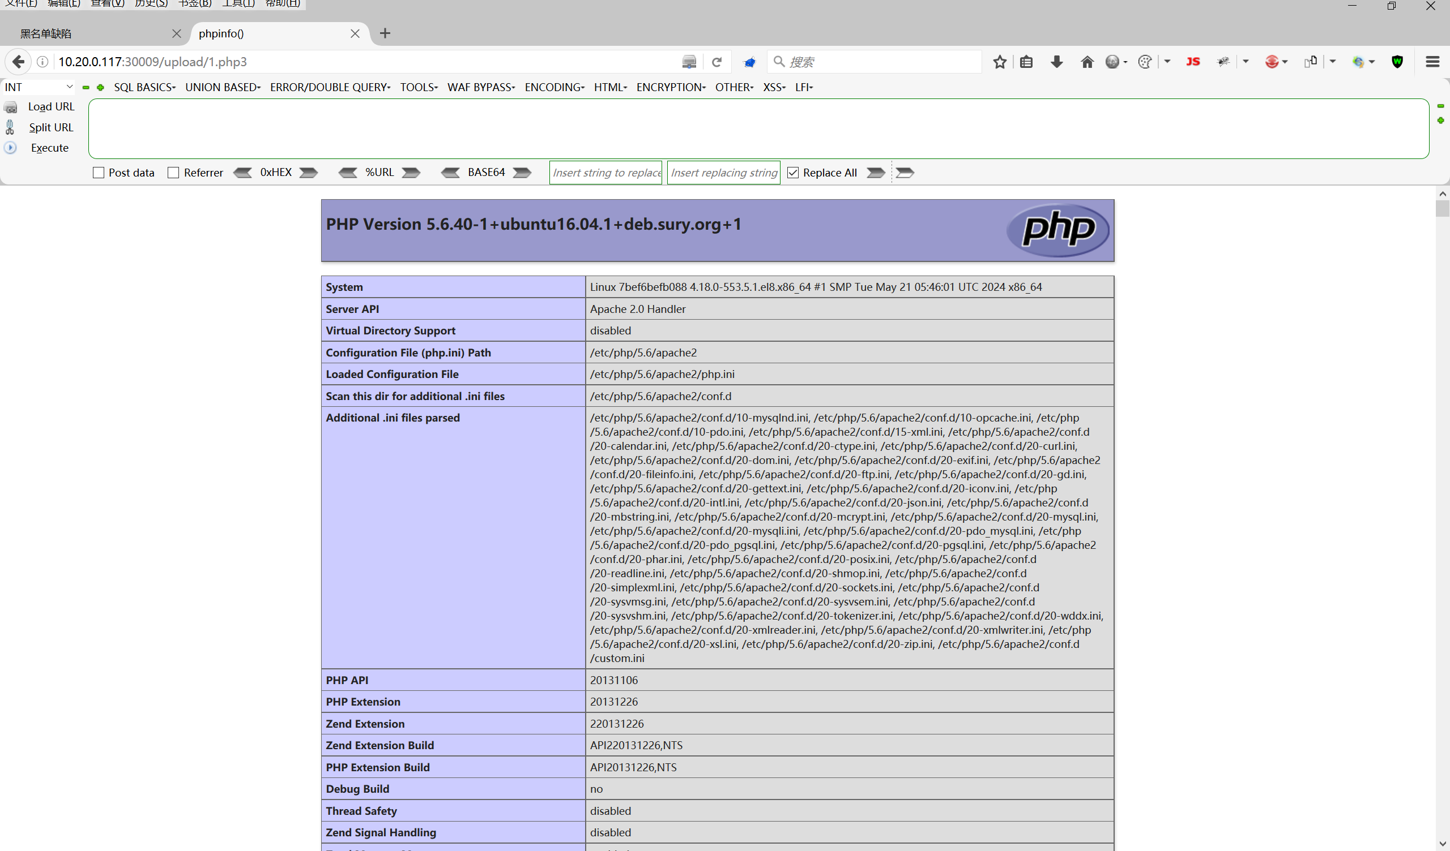Expand the WAF BYPASS menu
Image resolution: width=1450 pixels, height=851 pixels.
coord(481,87)
